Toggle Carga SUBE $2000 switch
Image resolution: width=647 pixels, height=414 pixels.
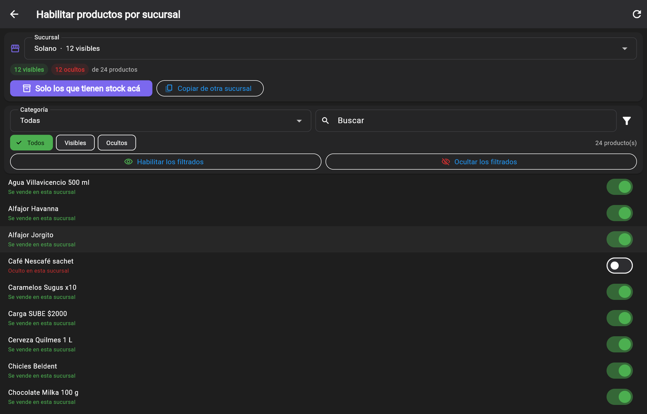620,318
